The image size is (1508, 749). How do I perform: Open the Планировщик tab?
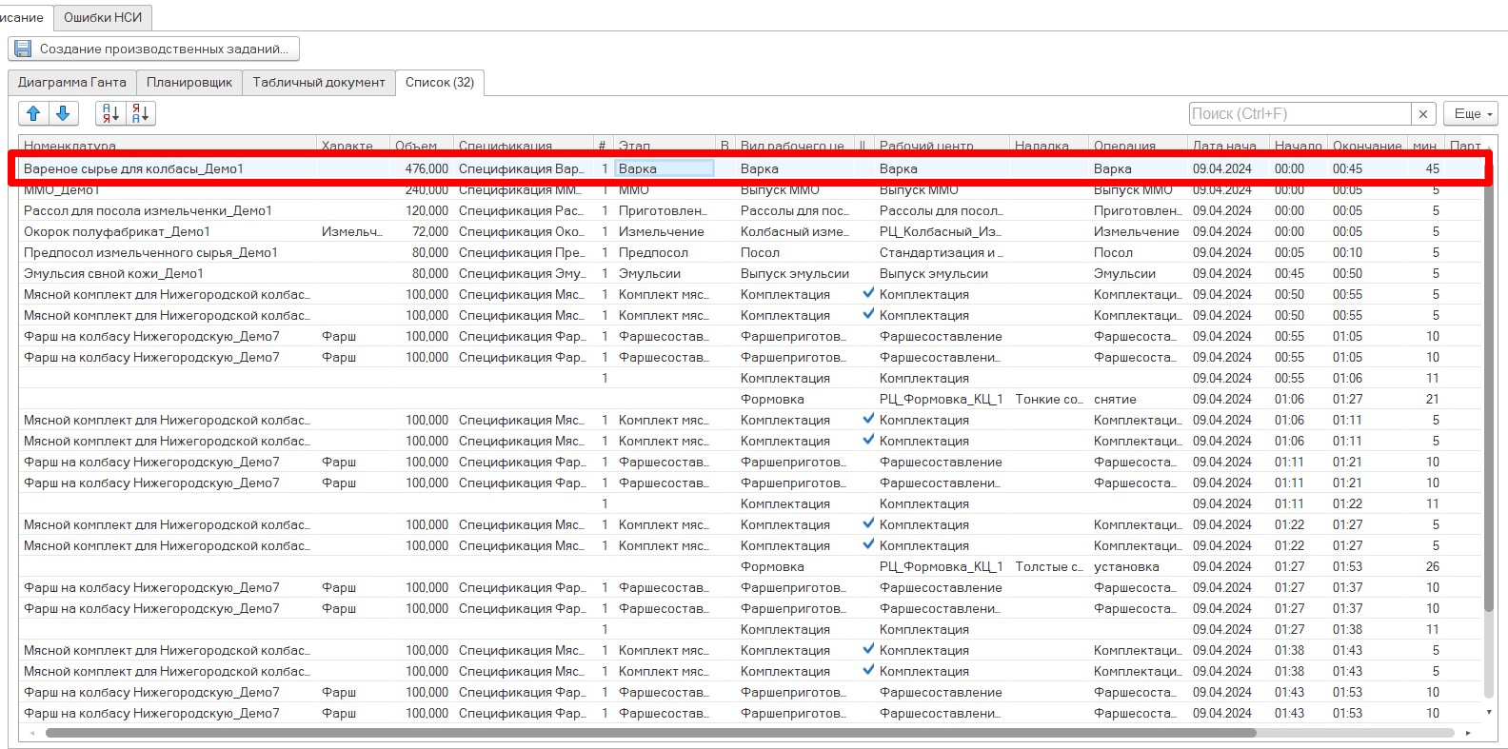coord(189,83)
